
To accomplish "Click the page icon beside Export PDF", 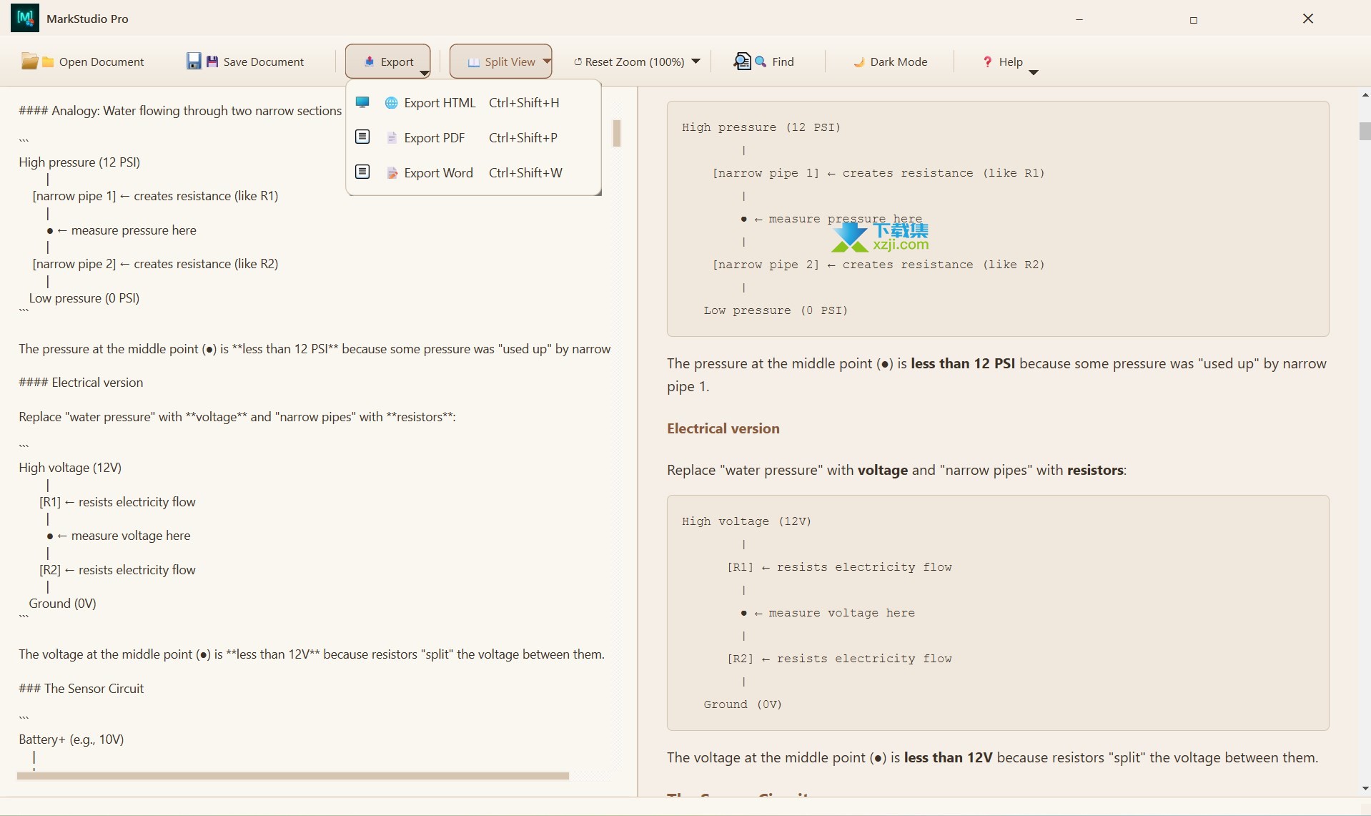I will (391, 138).
